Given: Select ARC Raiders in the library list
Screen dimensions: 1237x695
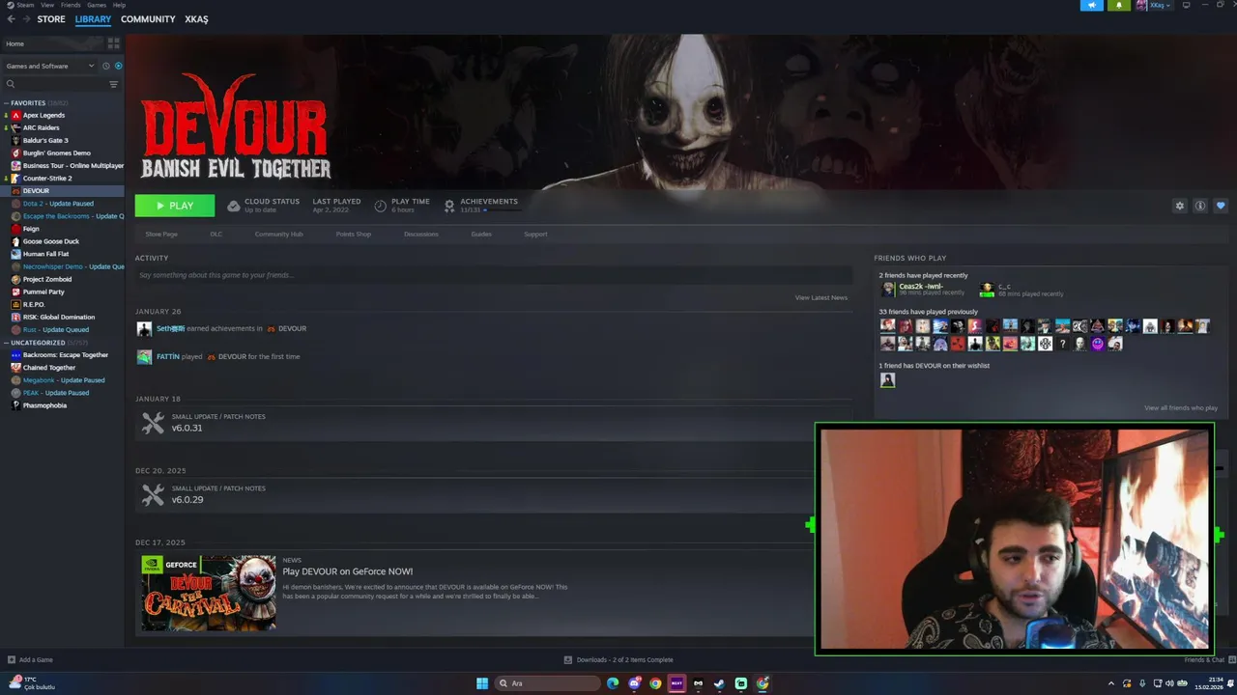Looking at the screenshot, I should 41,127.
